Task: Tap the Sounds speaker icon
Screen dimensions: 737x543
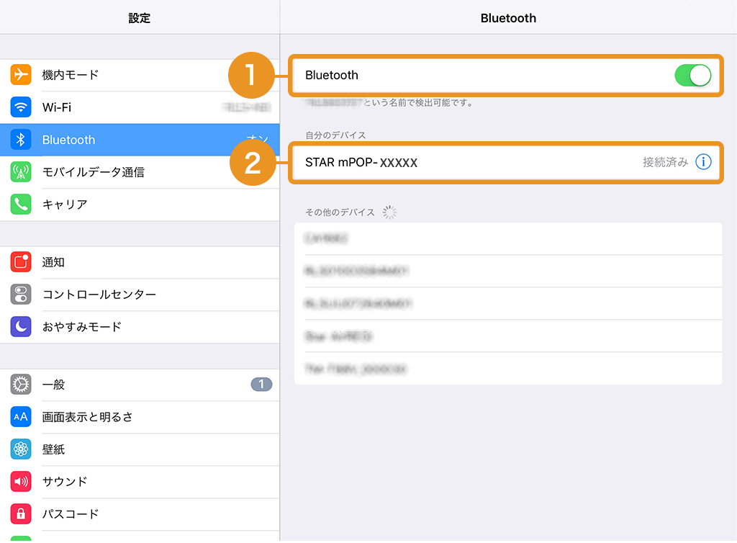Action: tap(21, 481)
